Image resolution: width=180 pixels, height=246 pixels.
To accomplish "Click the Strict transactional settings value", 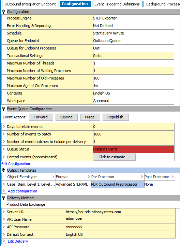I will pyautogui.click(x=133, y=56).
